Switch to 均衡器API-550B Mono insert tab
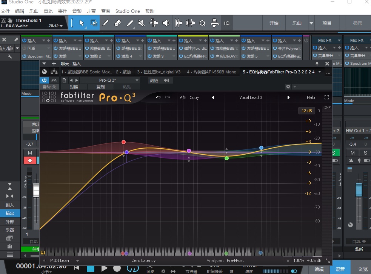Screen dimensions: 371x274 [211, 72]
